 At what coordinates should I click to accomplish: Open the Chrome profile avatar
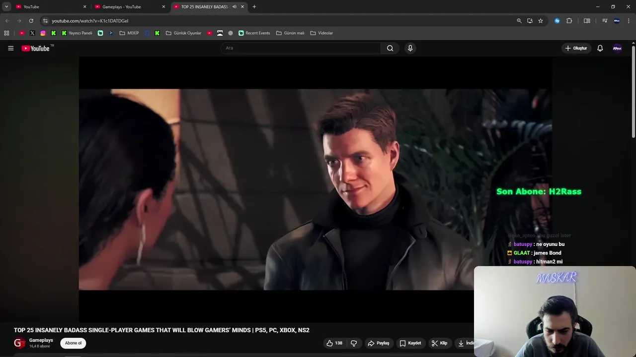click(x=617, y=21)
